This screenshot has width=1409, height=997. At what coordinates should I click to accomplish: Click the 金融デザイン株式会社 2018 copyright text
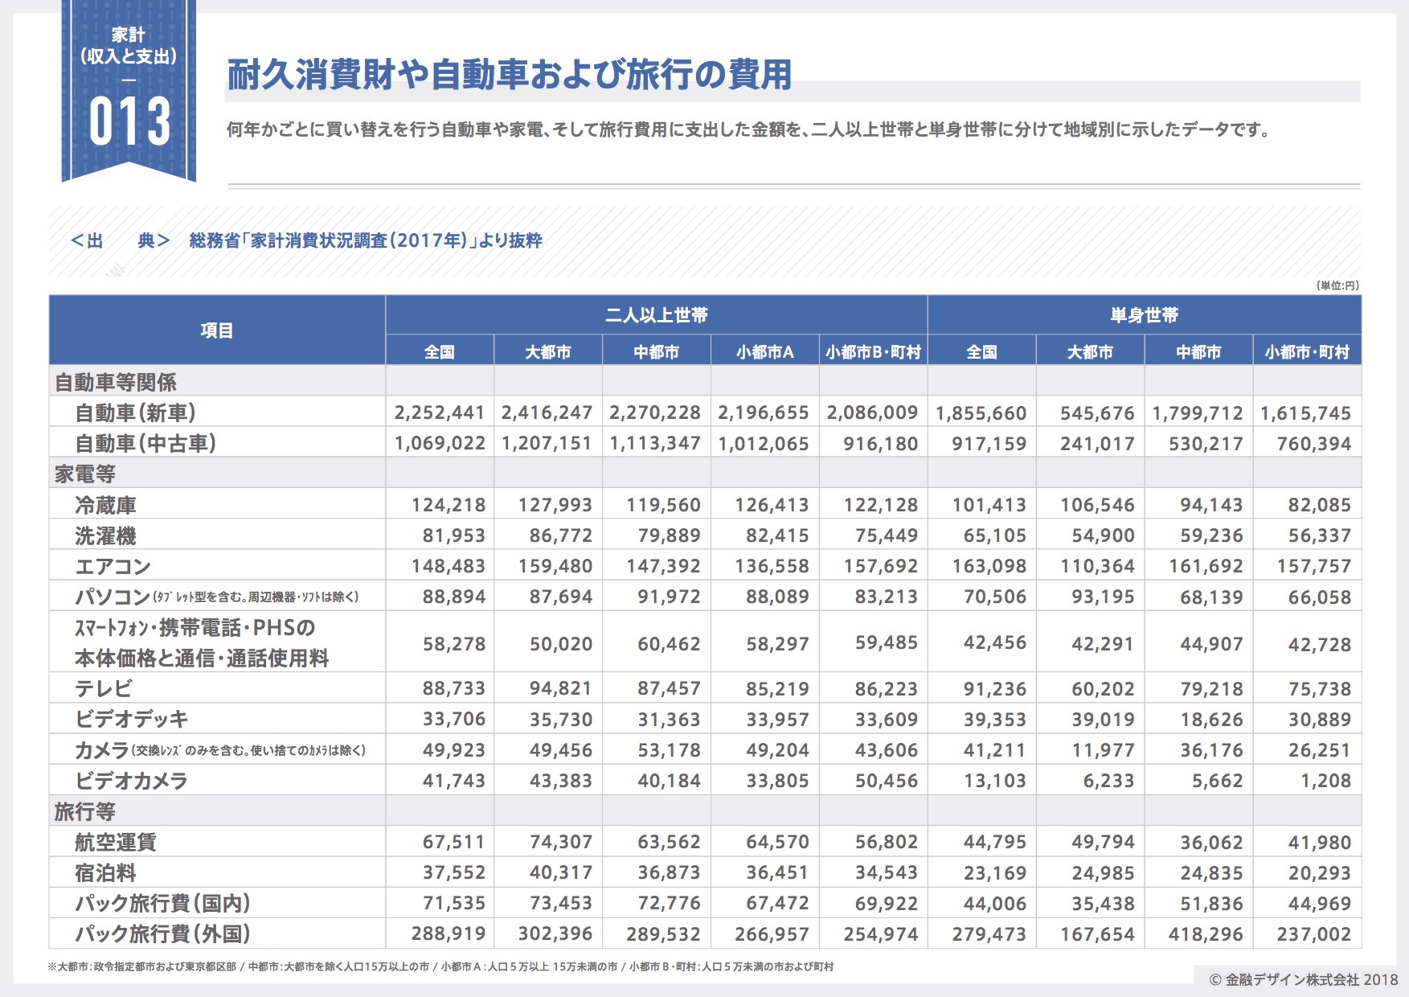tap(1303, 979)
